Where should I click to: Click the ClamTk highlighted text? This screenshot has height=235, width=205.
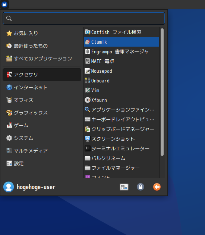click(x=99, y=42)
